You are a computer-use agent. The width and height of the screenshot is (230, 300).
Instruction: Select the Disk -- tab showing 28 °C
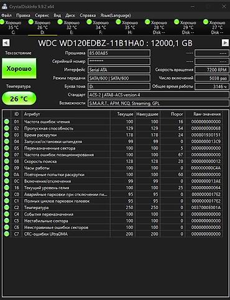(159, 27)
